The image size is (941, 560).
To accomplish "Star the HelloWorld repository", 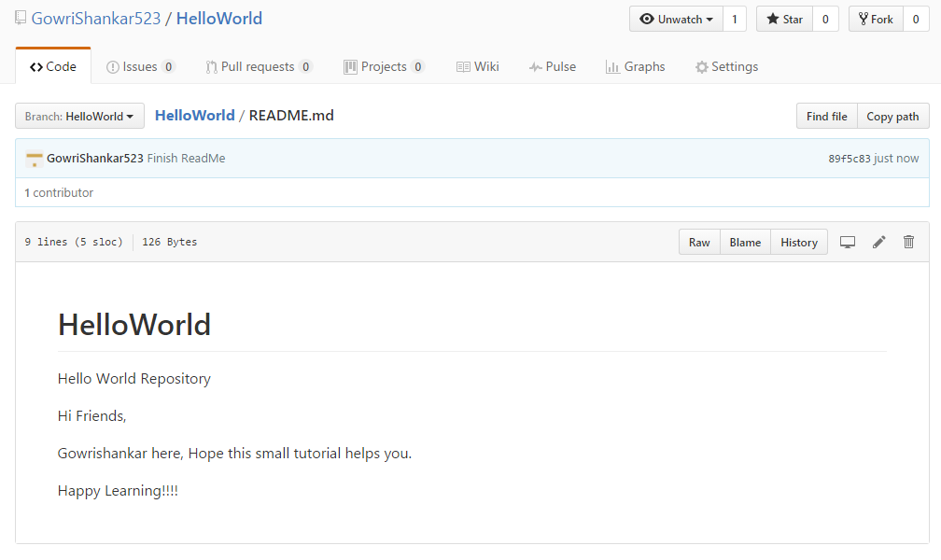I will click(784, 19).
